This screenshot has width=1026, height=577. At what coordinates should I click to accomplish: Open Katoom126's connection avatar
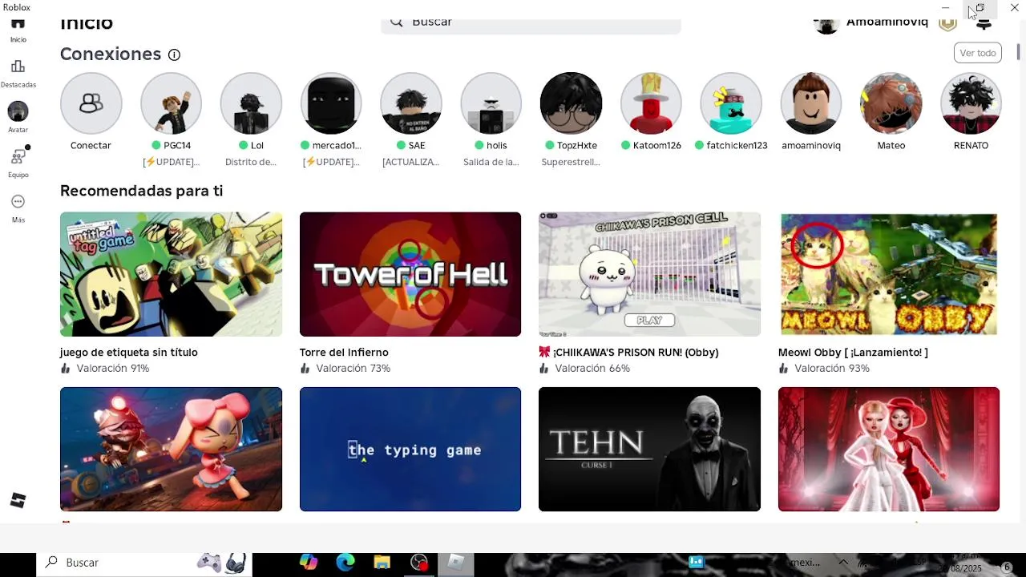[651, 103]
